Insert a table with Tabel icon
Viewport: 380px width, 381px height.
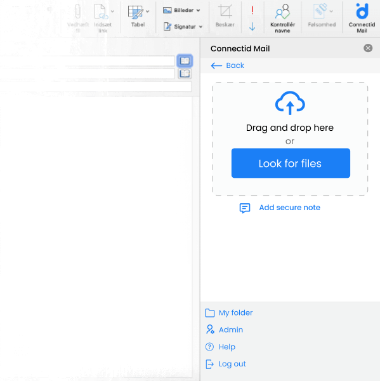tap(135, 12)
